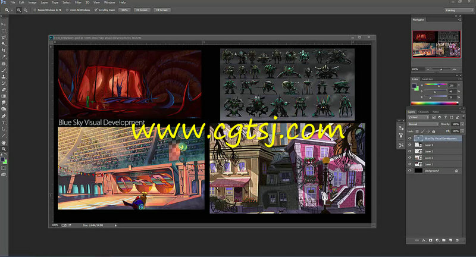Enable Zoom All Windows checkbox
Screen dimensions: 476x257
point(67,10)
